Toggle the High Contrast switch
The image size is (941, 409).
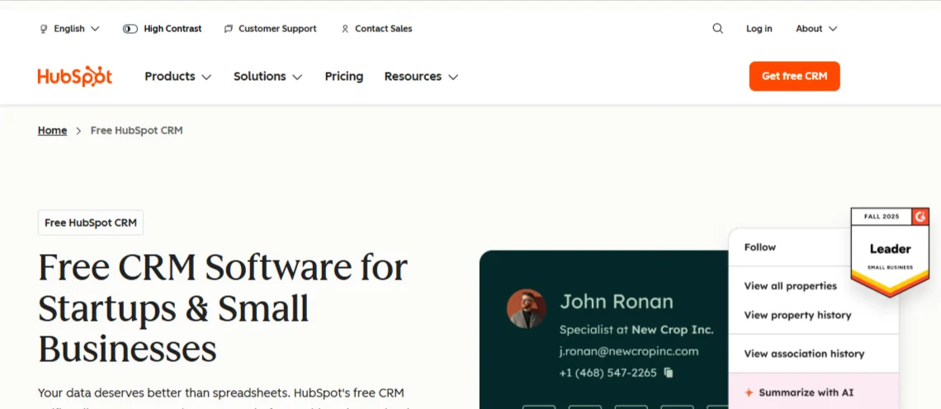[130, 29]
